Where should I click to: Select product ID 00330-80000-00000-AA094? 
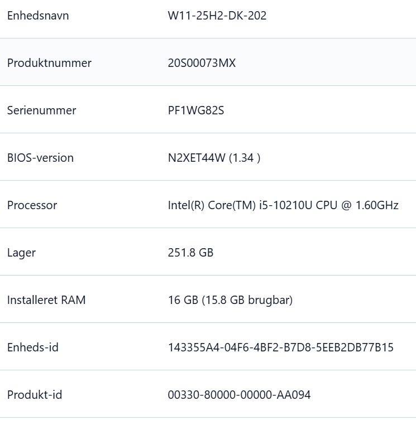pyautogui.click(x=239, y=395)
